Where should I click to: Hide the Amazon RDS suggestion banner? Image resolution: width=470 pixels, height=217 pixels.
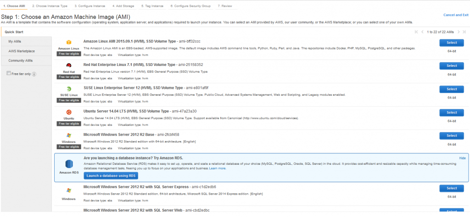tap(462, 158)
